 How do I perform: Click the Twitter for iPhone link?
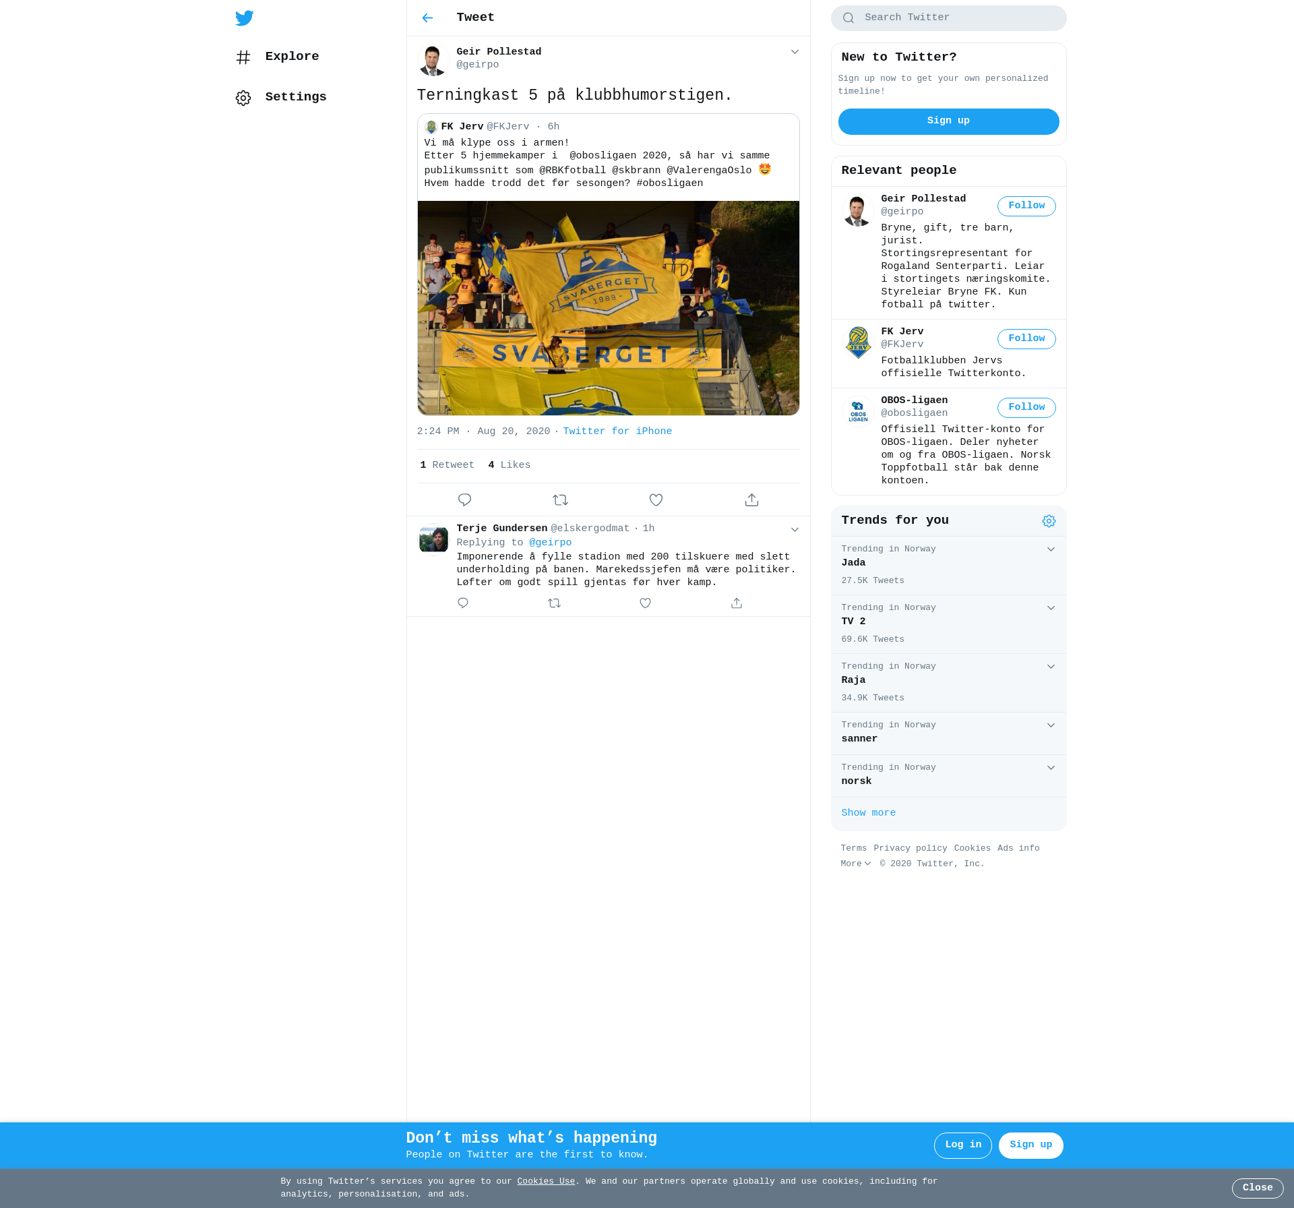pyautogui.click(x=617, y=431)
